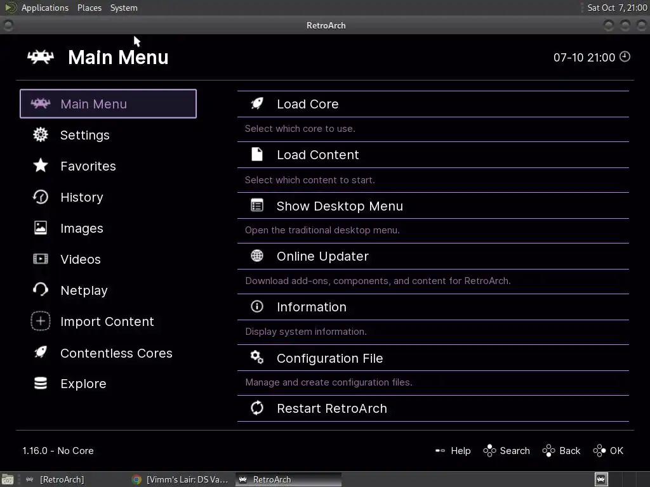Open the History sidebar entry

108,197
